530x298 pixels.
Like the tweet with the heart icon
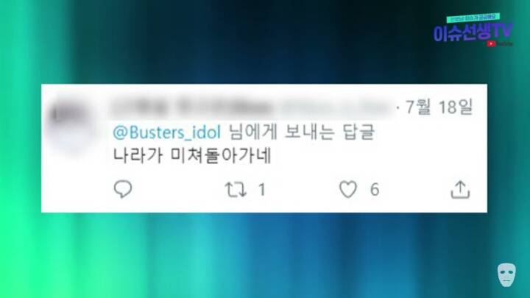tap(348, 189)
